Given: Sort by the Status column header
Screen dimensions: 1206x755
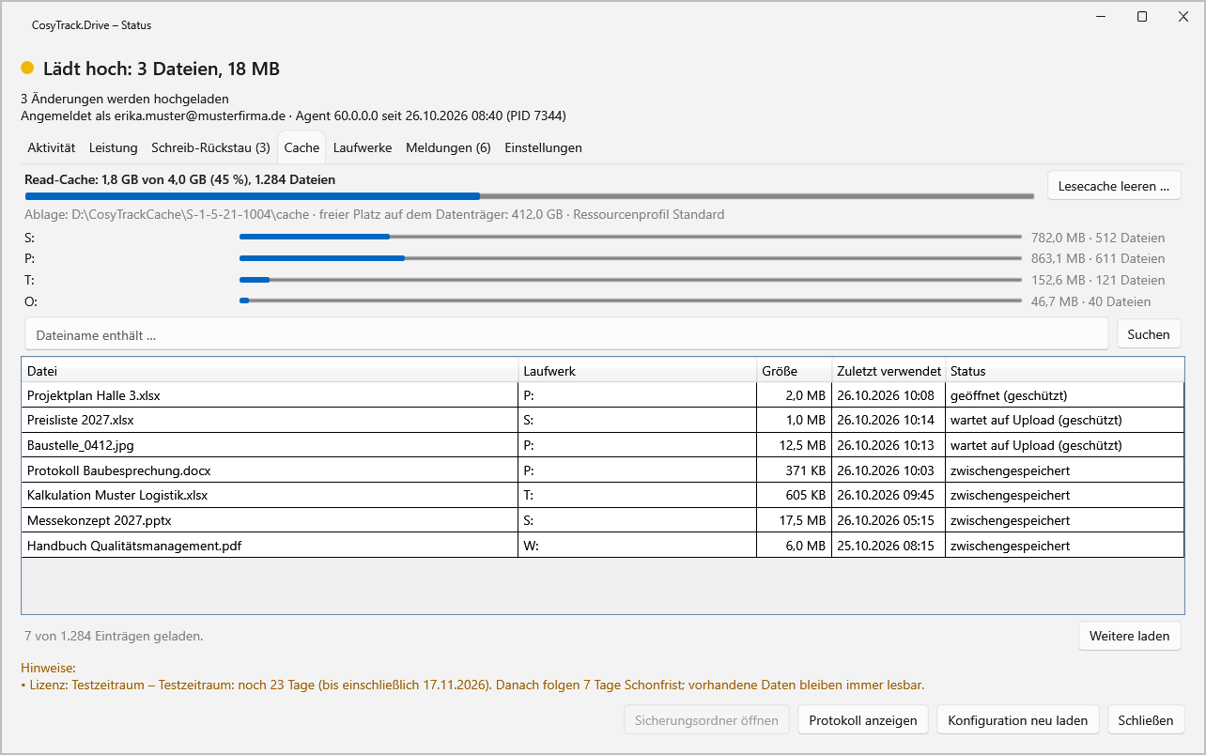Looking at the screenshot, I should (x=1064, y=371).
